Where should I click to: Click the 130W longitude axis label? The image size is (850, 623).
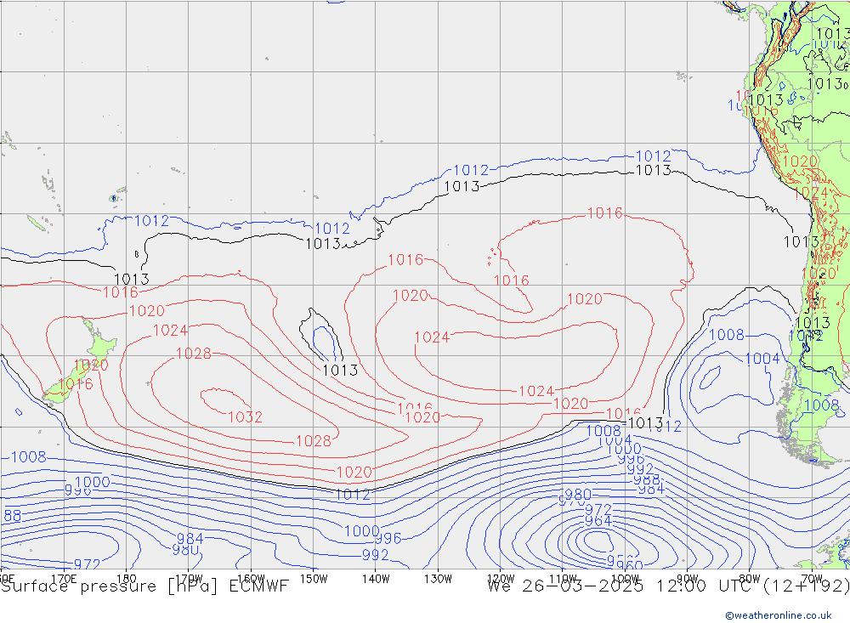pyautogui.click(x=438, y=579)
